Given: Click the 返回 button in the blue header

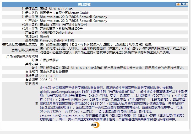Looking at the screenshot, I should tap(182, 4).
